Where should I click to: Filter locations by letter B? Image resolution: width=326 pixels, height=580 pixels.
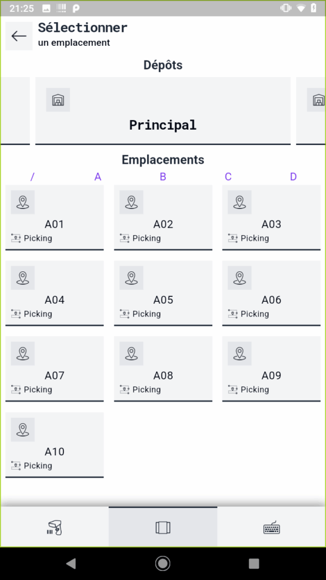pyautogui.click(x=162, y=177)
